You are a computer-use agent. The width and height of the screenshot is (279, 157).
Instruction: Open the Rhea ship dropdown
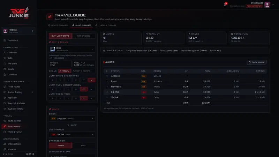click(72, 49)
